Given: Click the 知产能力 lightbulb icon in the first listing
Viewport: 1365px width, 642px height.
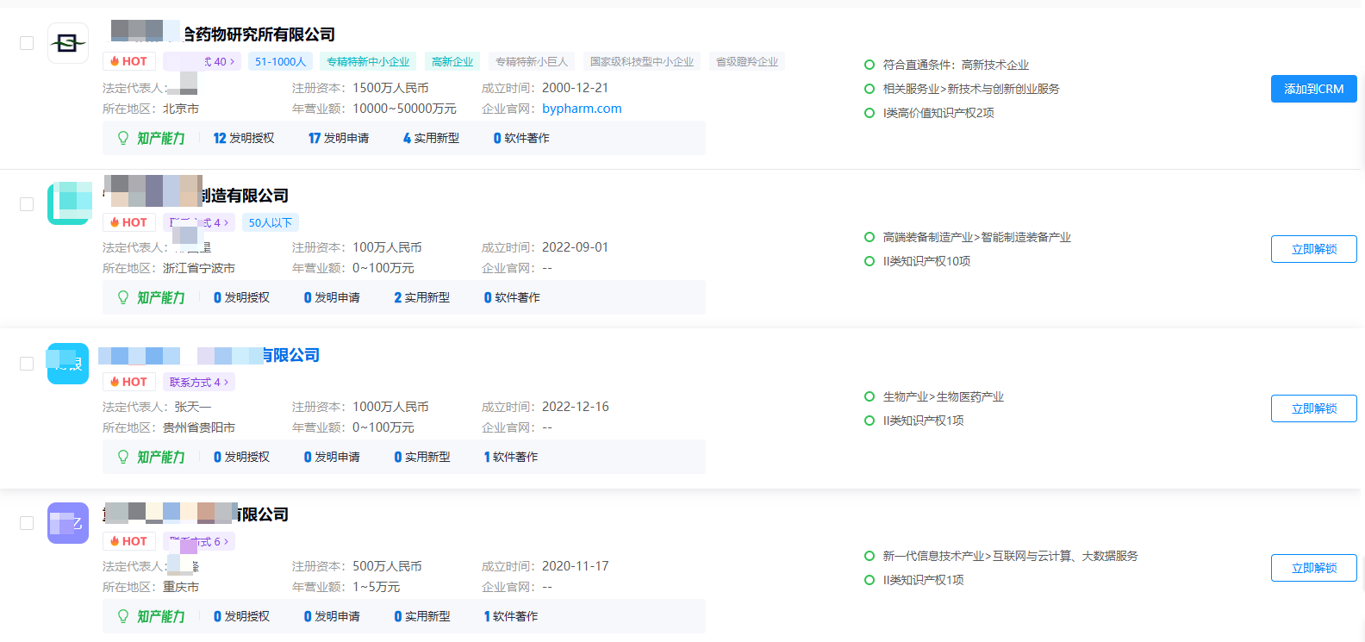Looking at the screenshot, I should pos(123,138).
